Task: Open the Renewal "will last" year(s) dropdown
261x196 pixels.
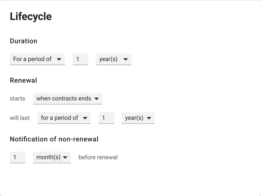Action: click(138, 118)
